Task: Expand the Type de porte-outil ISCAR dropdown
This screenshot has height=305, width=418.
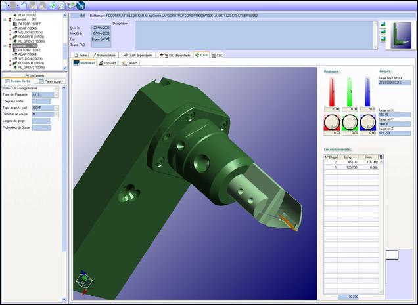Action: tap(57, 108)
